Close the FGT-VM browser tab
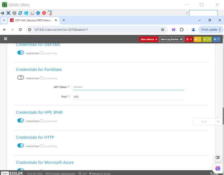 coord(56,20)
